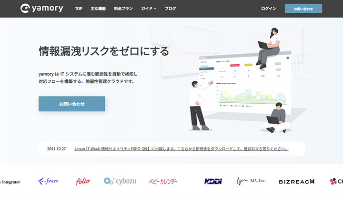Click the dashboard illustration in the hero
This screenshot has width=343, height=214.
(243, 83)
